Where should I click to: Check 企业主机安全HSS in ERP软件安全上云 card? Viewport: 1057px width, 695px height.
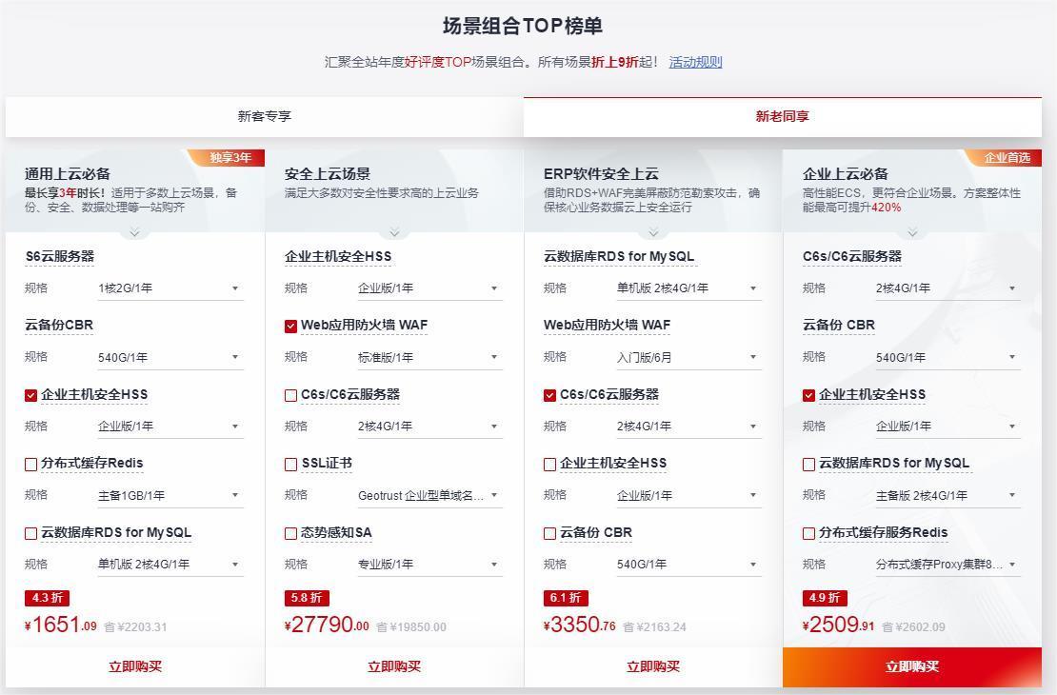[549, 465]
